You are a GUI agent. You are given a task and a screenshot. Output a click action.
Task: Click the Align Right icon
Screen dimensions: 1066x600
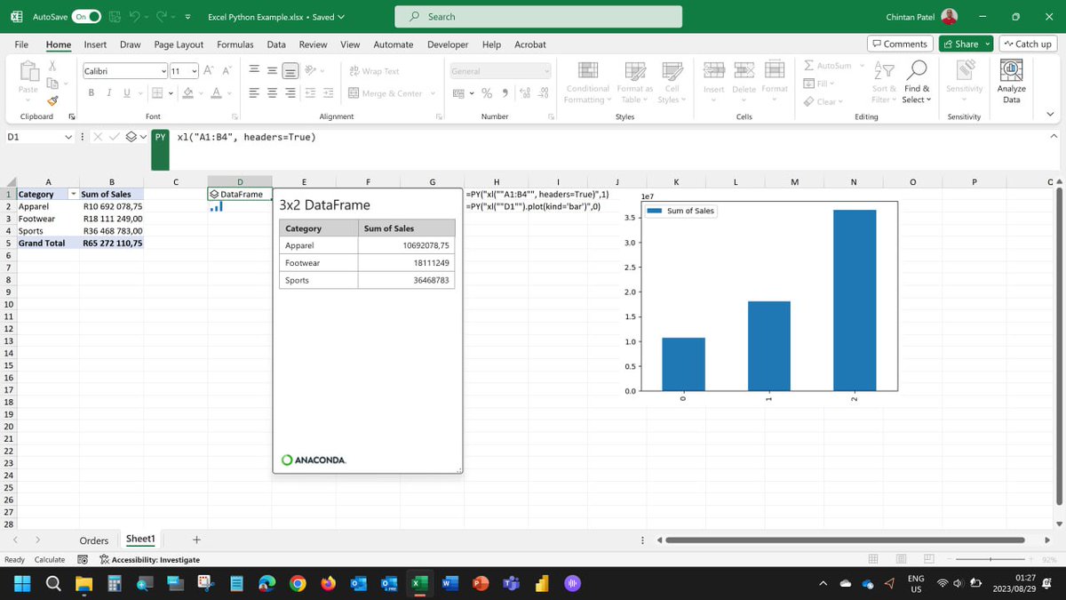[290, 93]
